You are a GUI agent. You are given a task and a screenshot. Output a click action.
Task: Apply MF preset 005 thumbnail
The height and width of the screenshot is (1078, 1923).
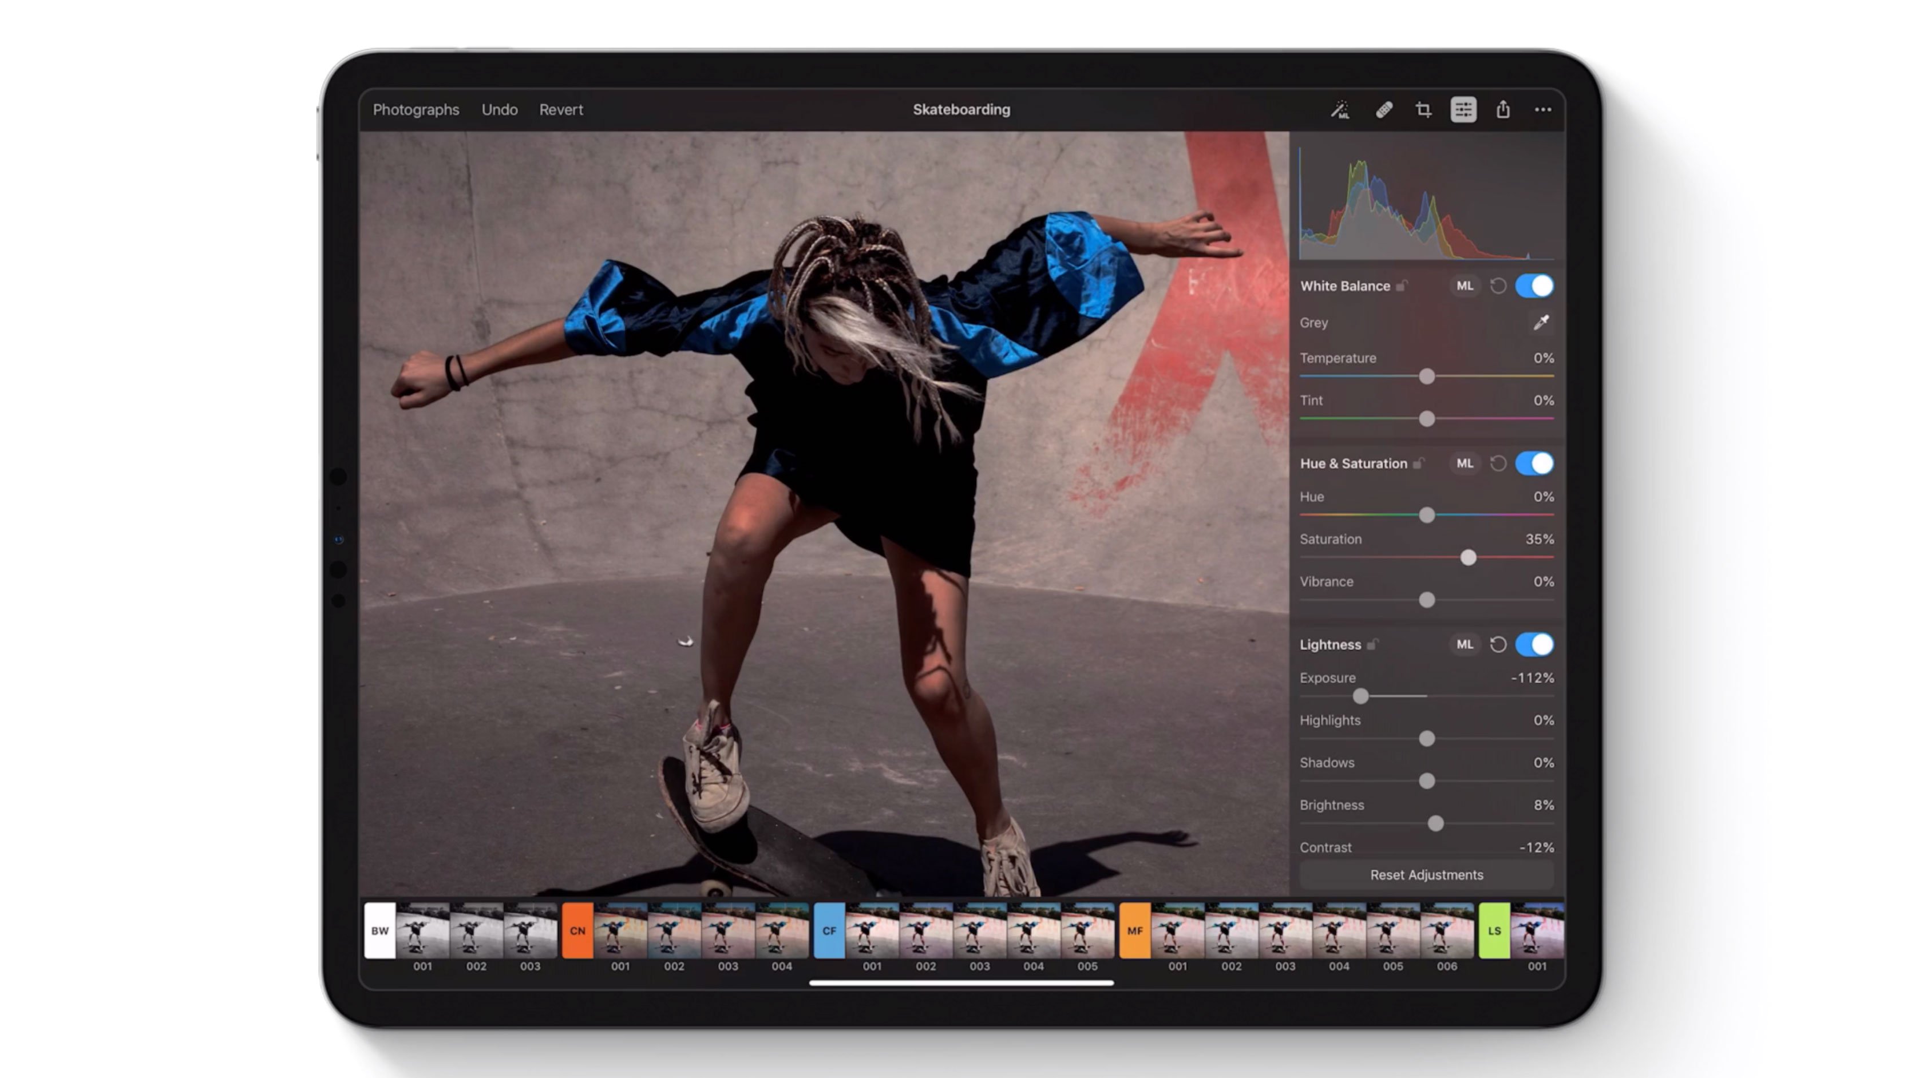click(1392, 931)
